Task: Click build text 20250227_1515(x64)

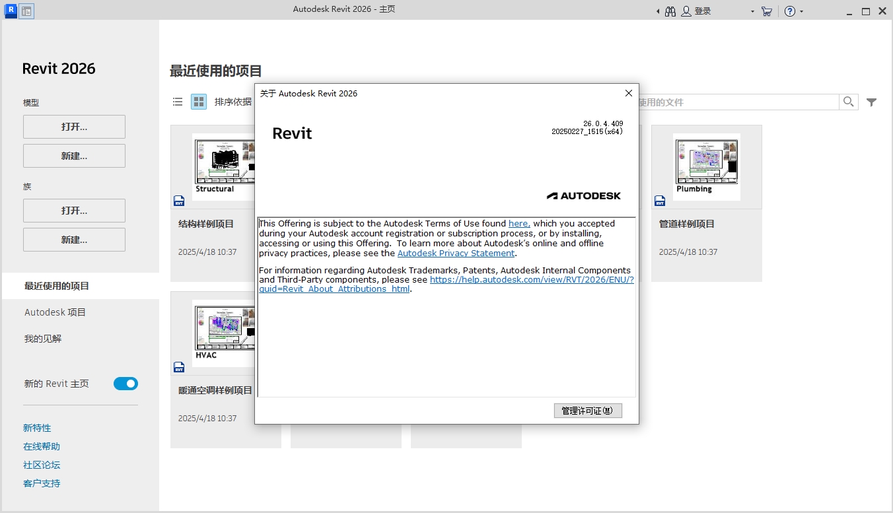Action: point(587,131)
